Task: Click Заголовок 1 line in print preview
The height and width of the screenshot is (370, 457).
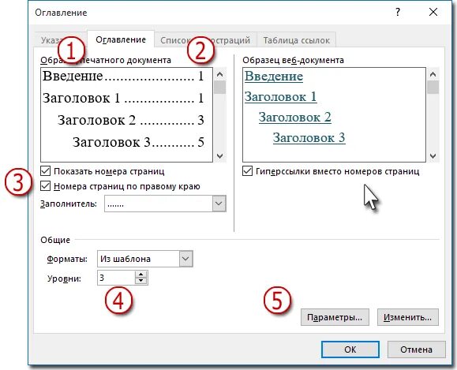Action: tap(123, 98)
